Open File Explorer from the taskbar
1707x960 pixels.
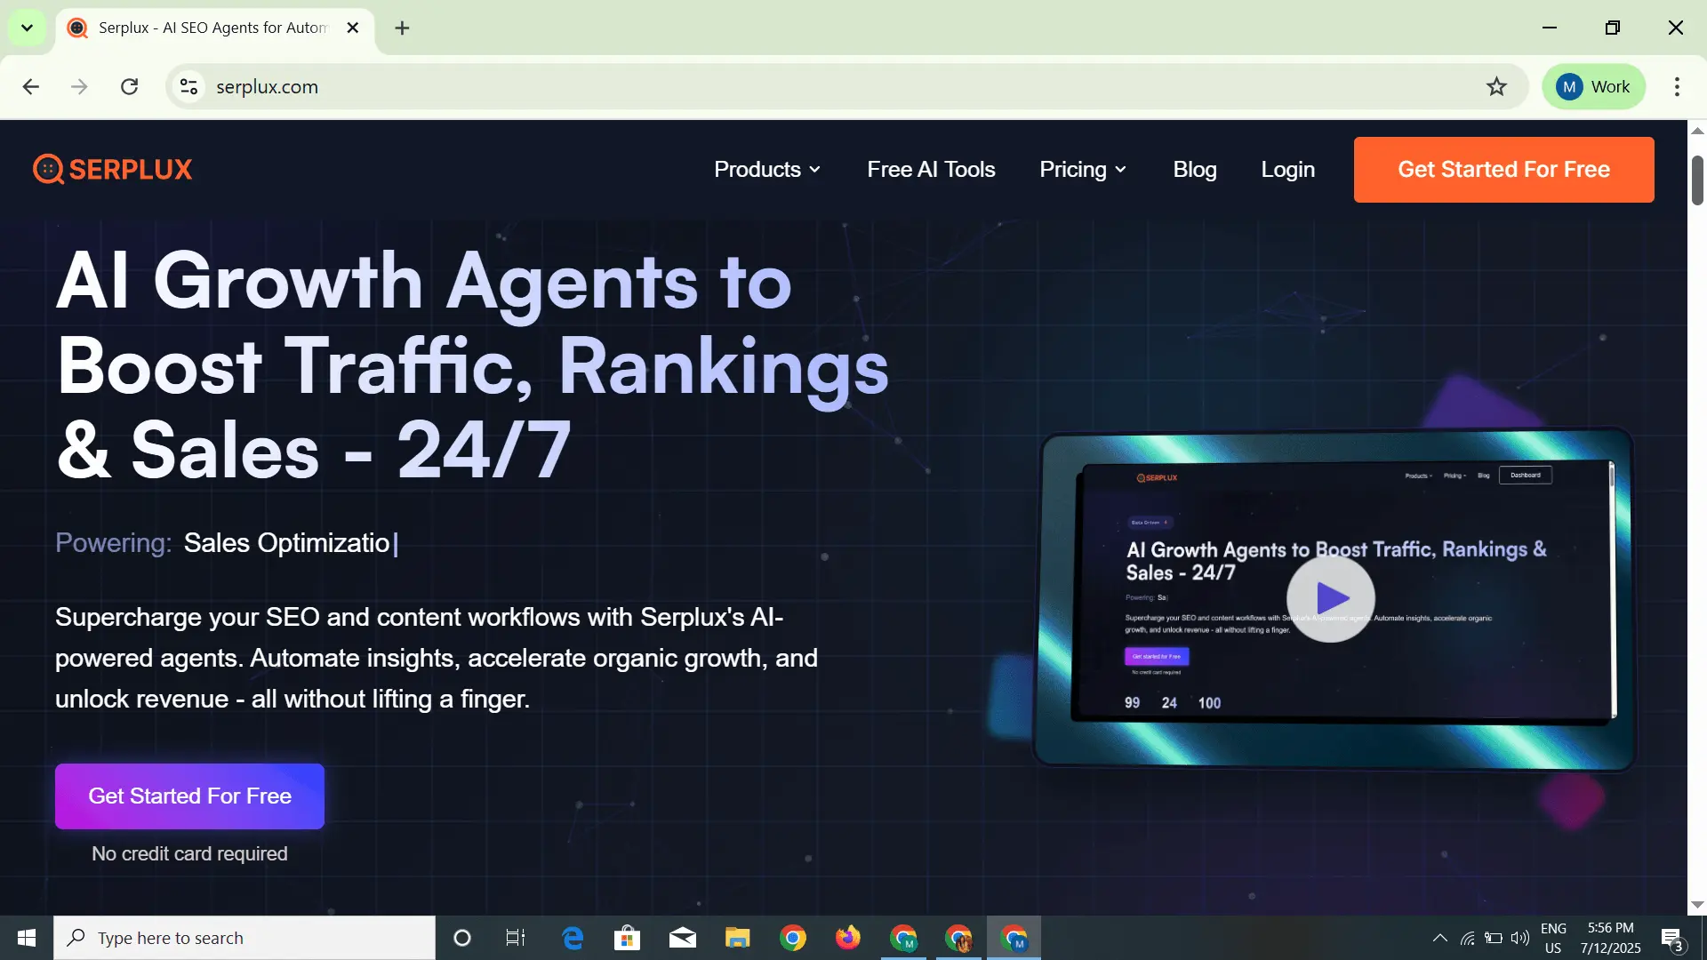(x=738, y=938)
